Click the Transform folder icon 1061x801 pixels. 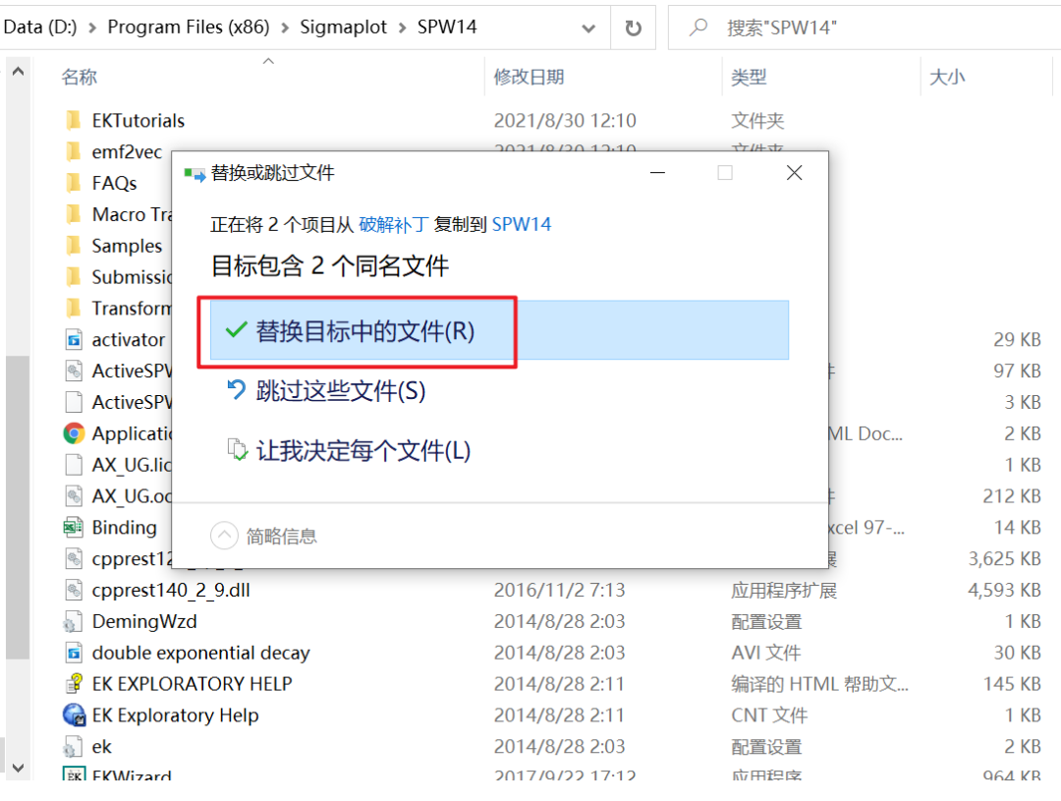point(73,308)
